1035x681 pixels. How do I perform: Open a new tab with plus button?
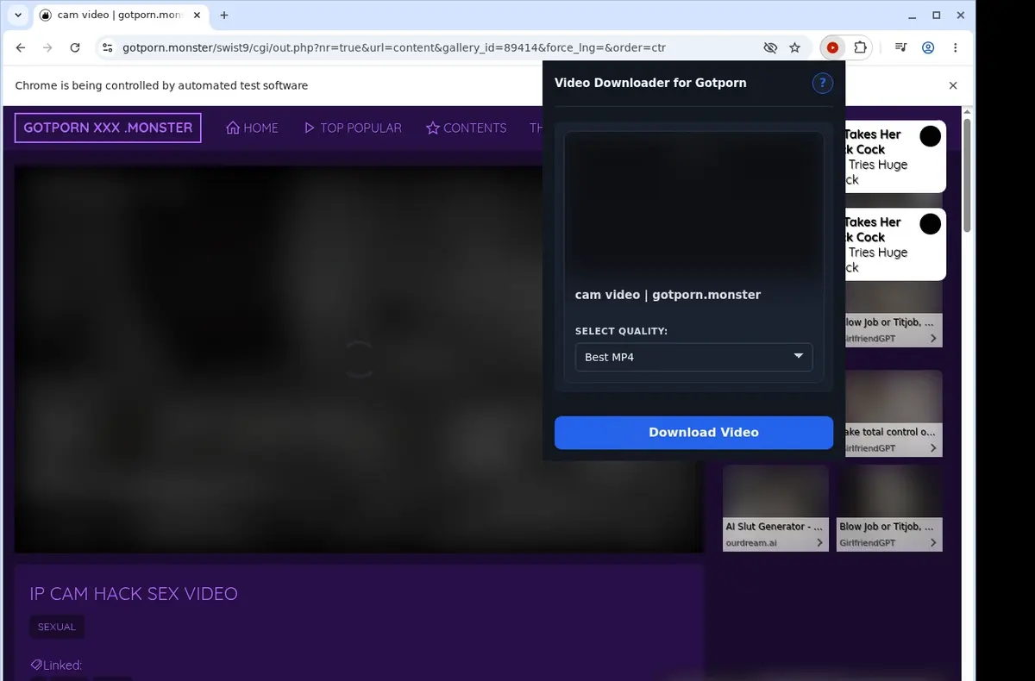pos(224,16)
